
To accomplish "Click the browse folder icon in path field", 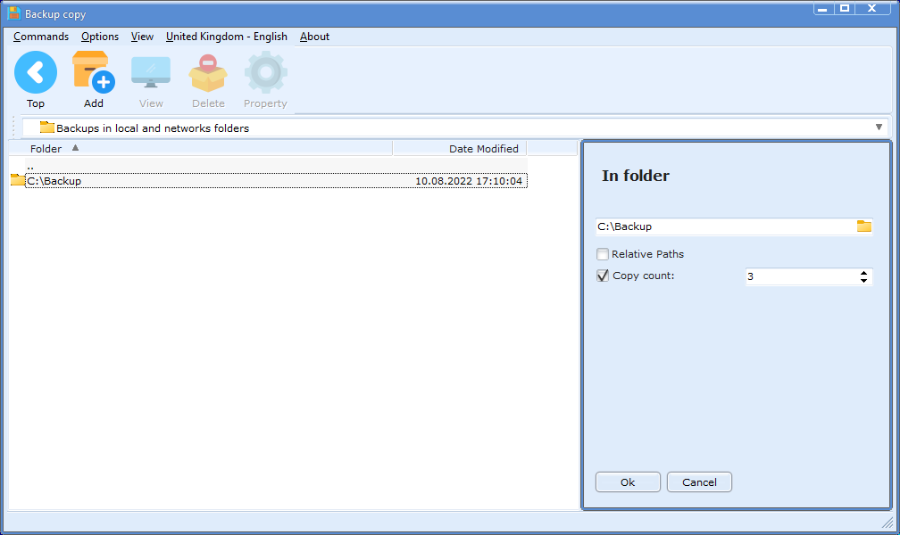I will pos(863,226).
